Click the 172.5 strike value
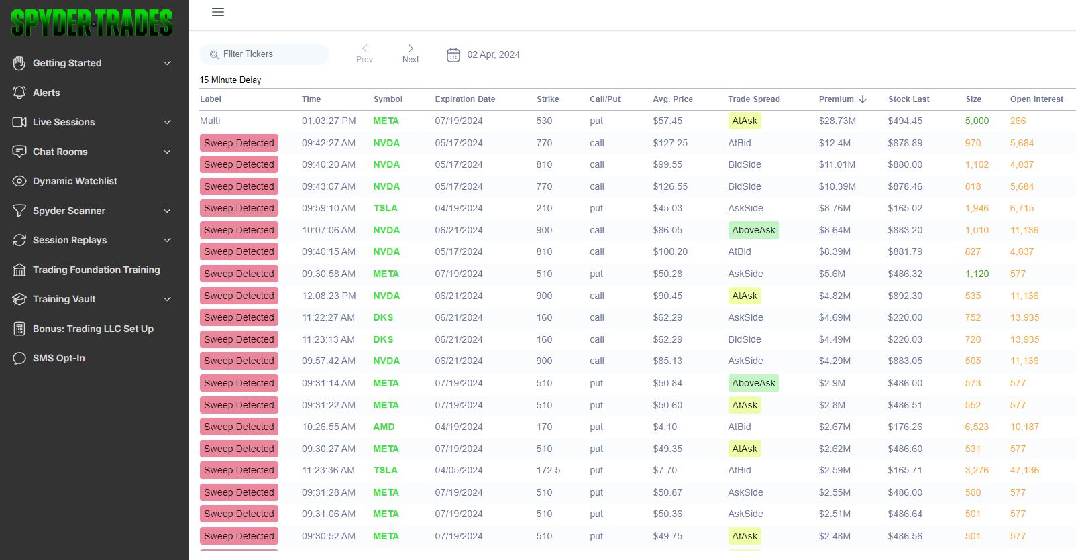The width and height of the screenshot is (1076, 560). coord(548,470)
